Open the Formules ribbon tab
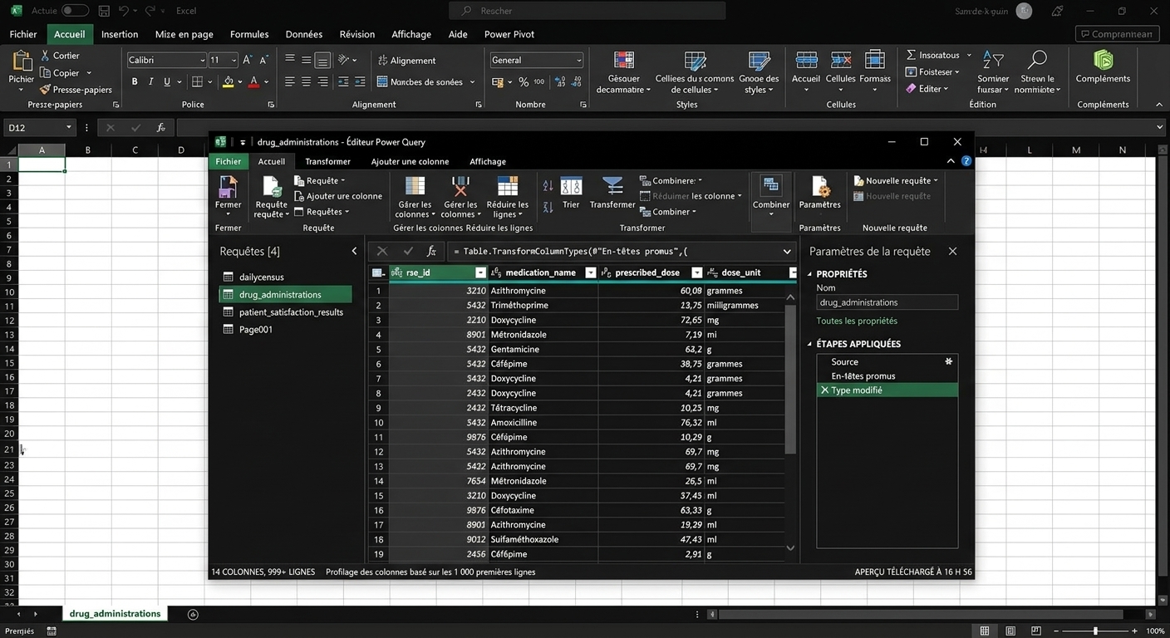This screenshot has width=1170, height=638. click(249, 34)
